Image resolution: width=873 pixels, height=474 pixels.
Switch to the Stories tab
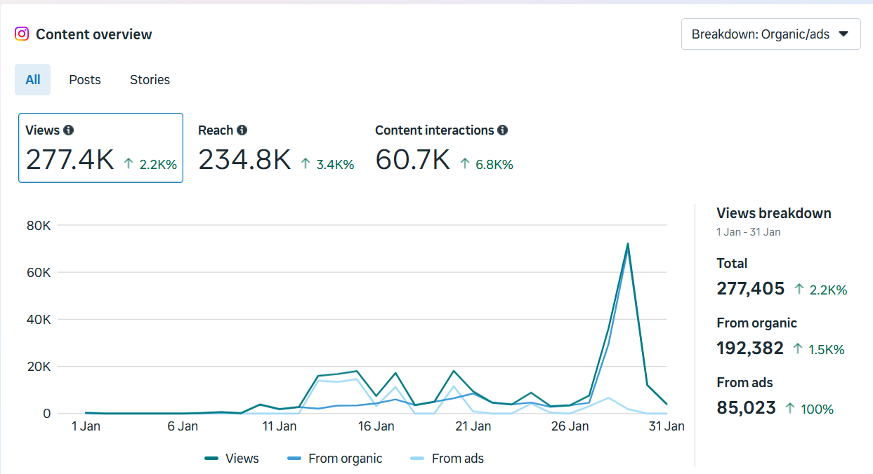tap(149, 79)
